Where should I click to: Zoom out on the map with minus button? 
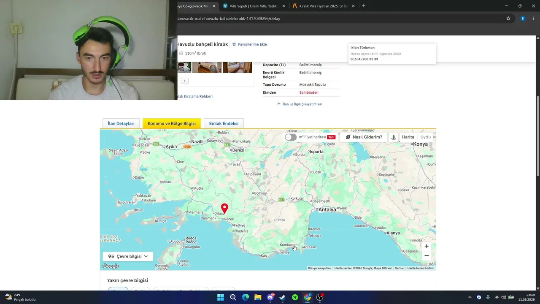[x=427, y=256]
